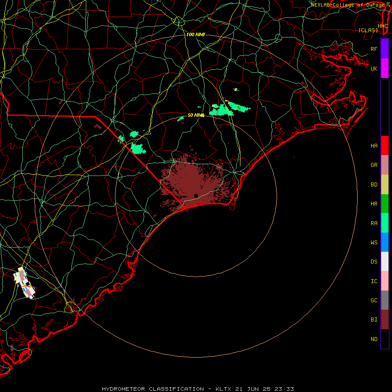392x392 pixels.
Task: Click the 'RF' legend label text
Action: 374,49
